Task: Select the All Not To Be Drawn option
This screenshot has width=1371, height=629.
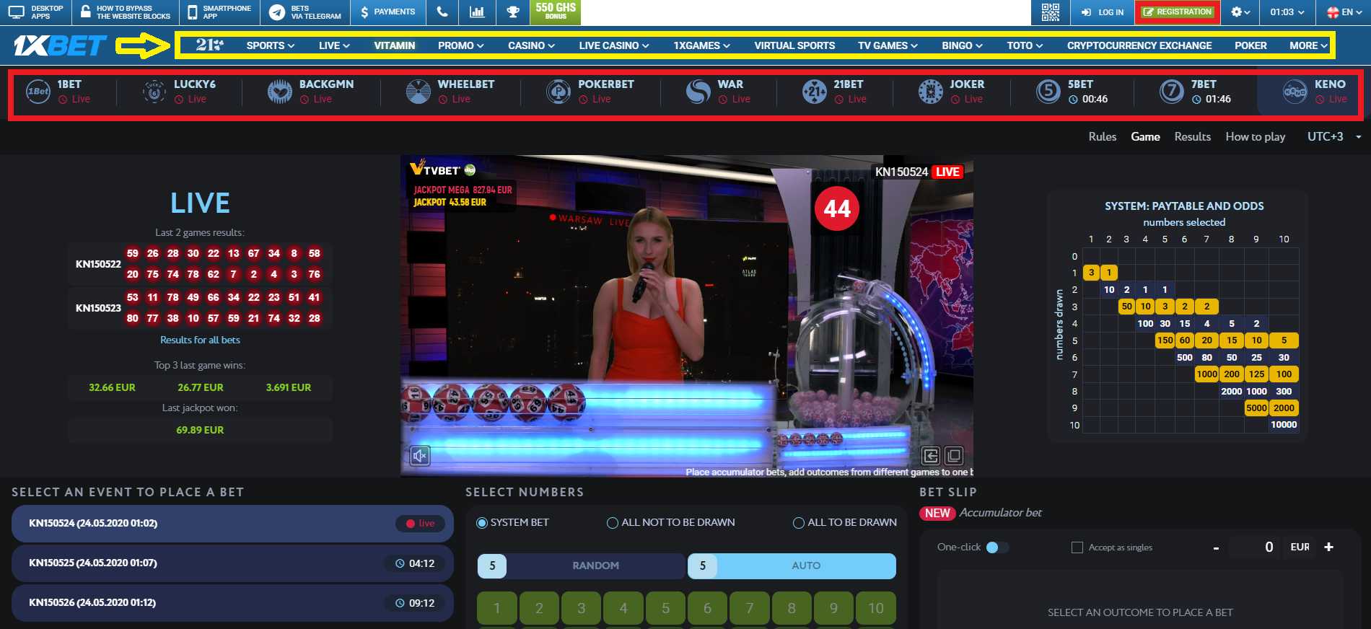Action: 613,523
